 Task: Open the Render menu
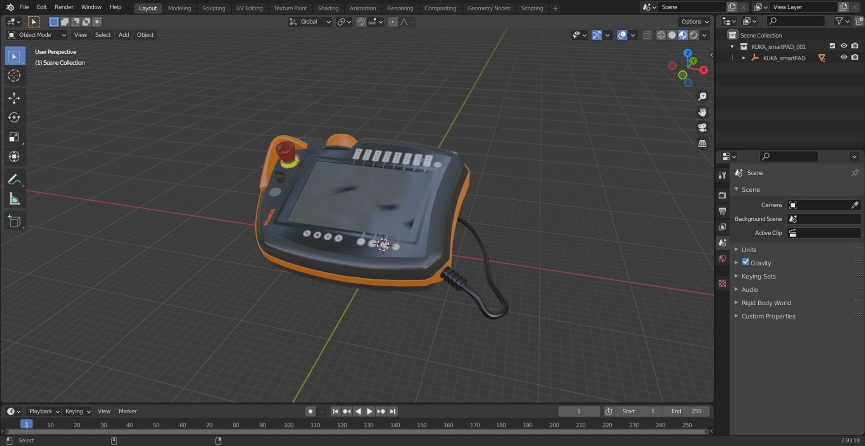64,7
